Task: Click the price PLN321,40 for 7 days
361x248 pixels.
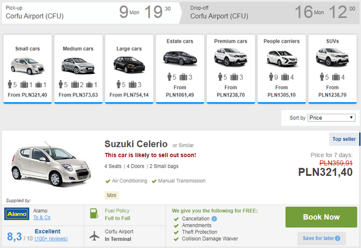Action: point(325,172)
